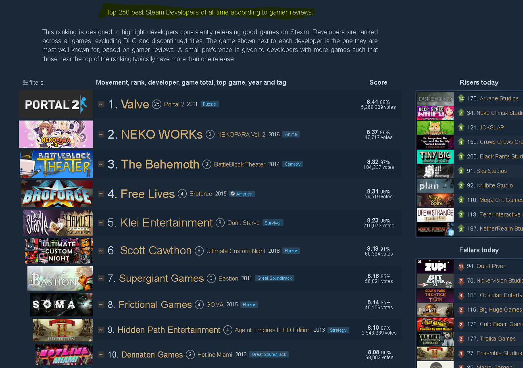Click game count badge 25 next to Valve
523x368 pixels.
(157, 104)
